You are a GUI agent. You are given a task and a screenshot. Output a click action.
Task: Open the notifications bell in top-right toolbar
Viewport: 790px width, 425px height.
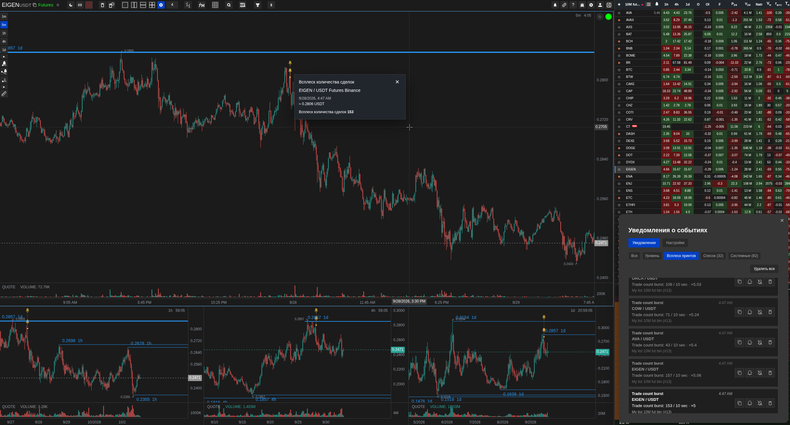[555, 5]
